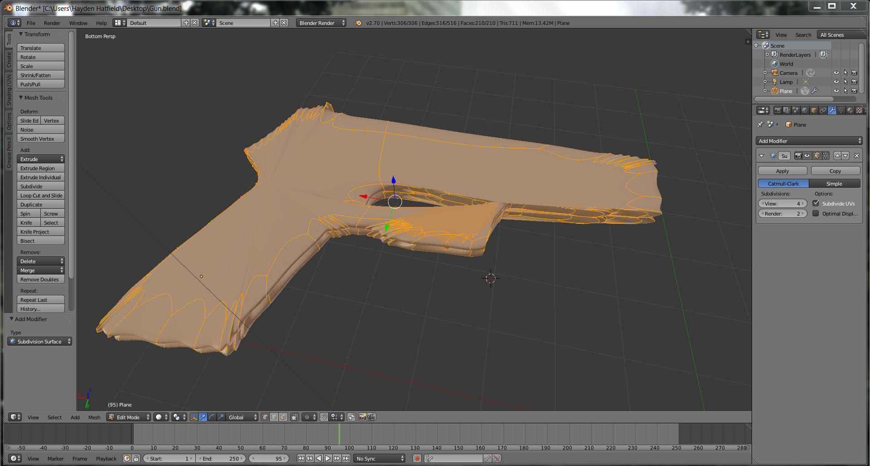The height and width of the screenshot is (466, 870).
Task: Open the Blender Render engine dropdown
Action: tap(321, 23)
